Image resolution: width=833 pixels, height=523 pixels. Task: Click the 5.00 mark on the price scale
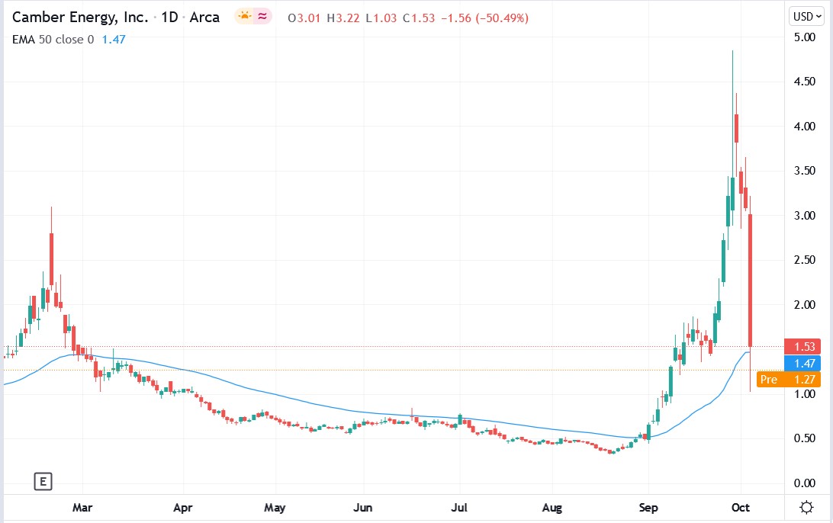pos(806,35)
